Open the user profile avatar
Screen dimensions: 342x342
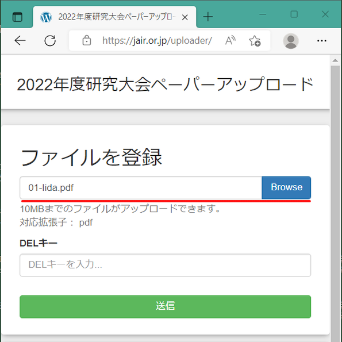point(291,41)
